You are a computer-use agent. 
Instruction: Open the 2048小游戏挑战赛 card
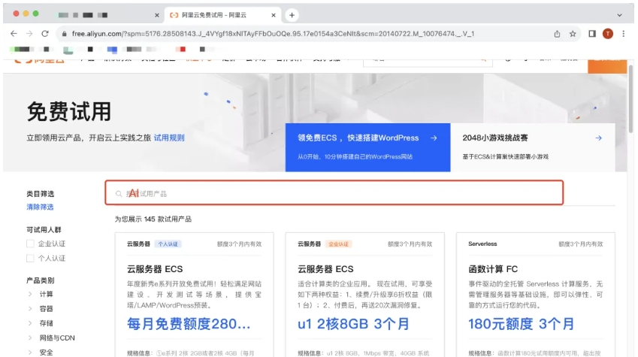533,147
